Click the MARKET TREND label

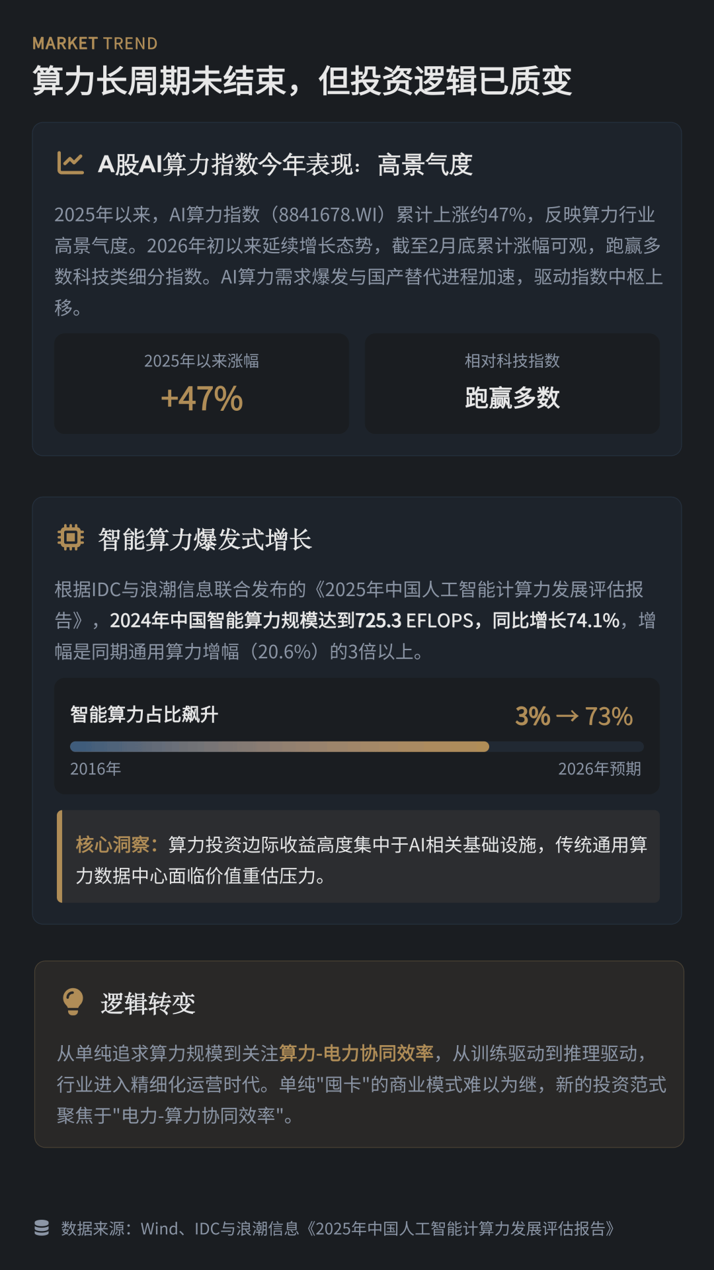pos(95,44)
